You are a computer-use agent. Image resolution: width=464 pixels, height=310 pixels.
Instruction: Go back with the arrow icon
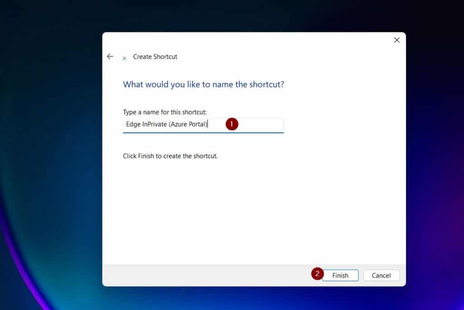pos(110,56)
